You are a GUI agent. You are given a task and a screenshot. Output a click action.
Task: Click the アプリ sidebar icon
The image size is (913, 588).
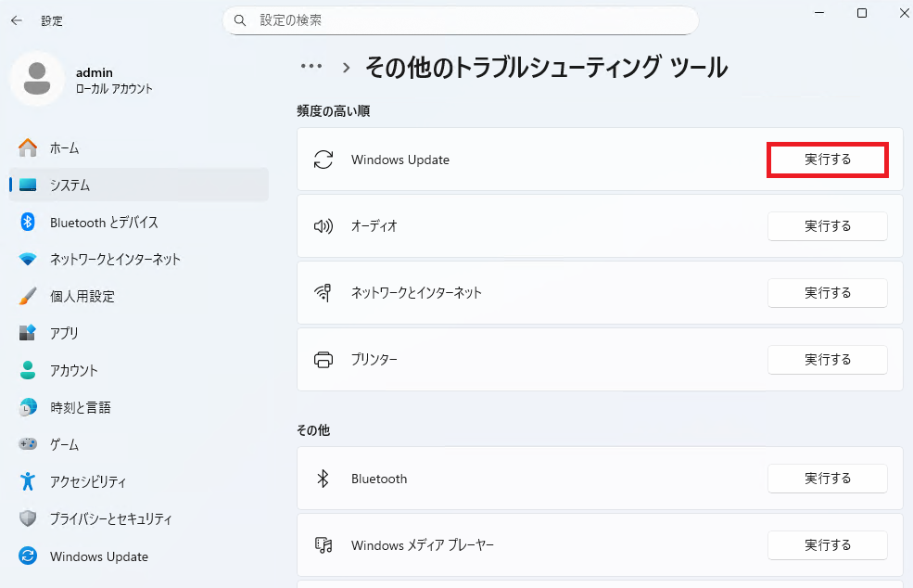28,333
